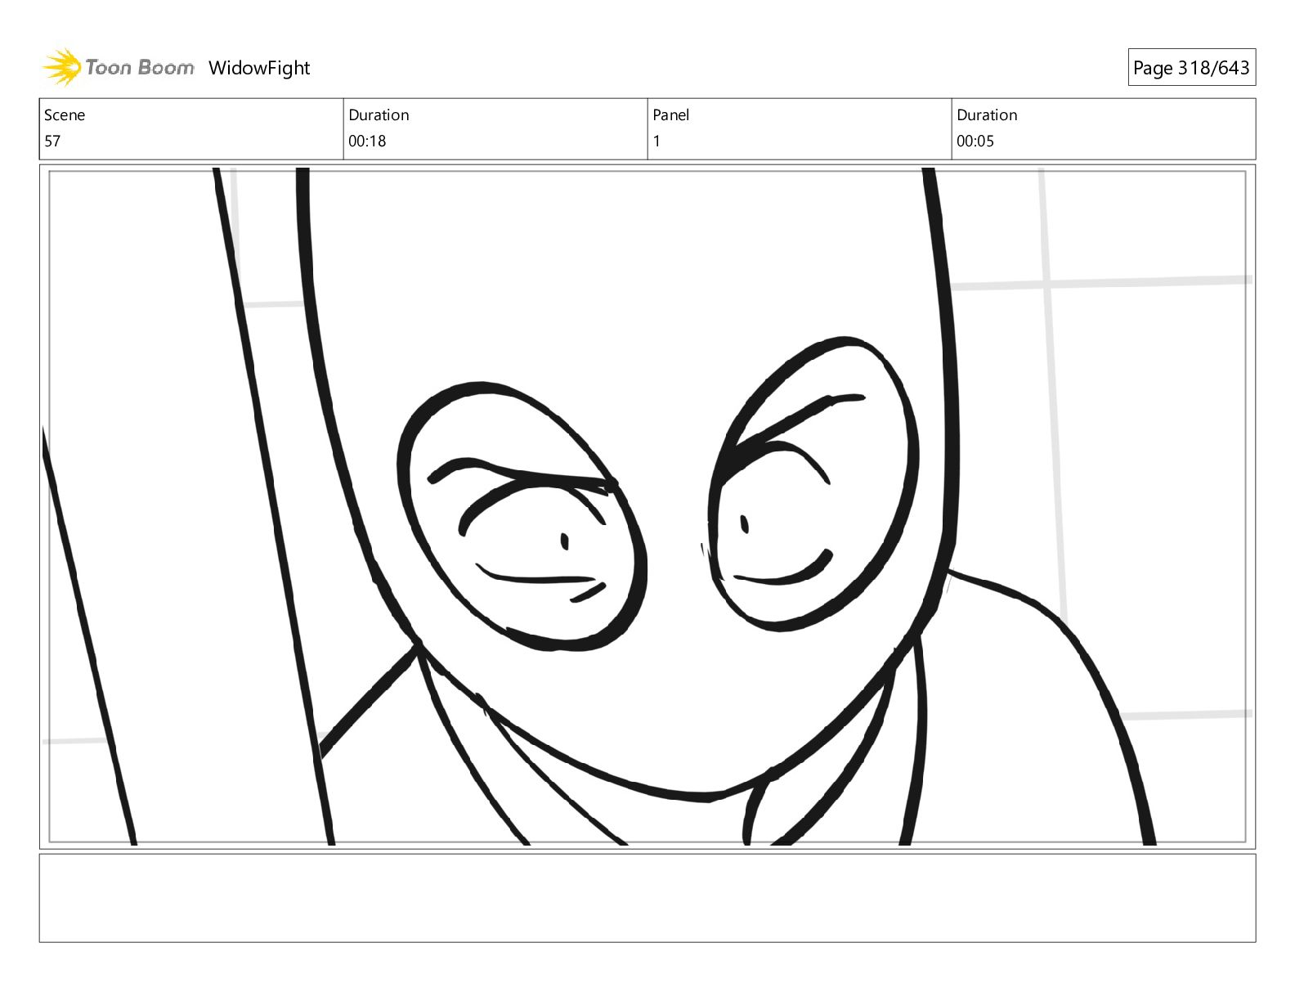This screenshot has height=1001, width=1295.
Task: Select the scene duration value 00:18
Action: pos(367,141)
